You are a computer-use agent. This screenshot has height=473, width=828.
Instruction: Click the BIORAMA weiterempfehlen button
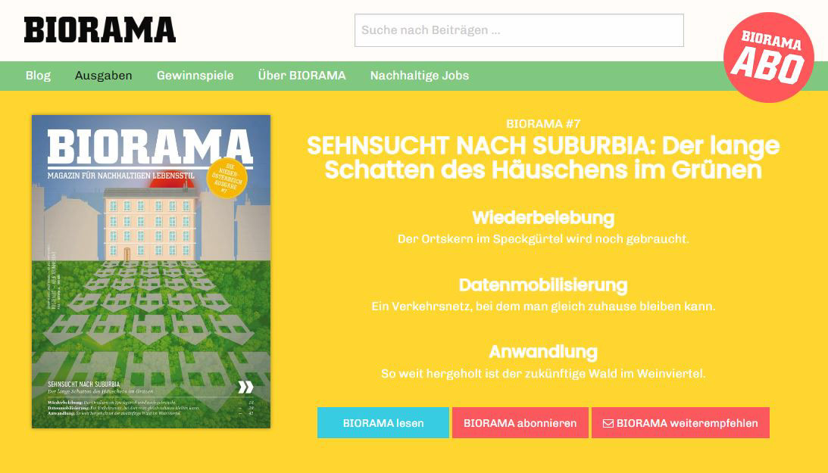click(x=680, y=423)
